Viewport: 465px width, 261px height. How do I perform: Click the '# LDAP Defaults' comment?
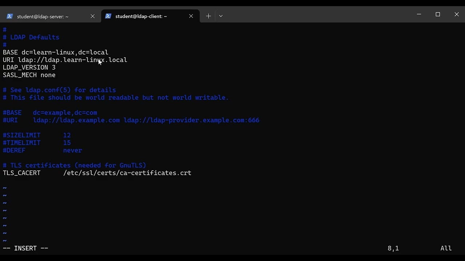click(x=31, y=37)
